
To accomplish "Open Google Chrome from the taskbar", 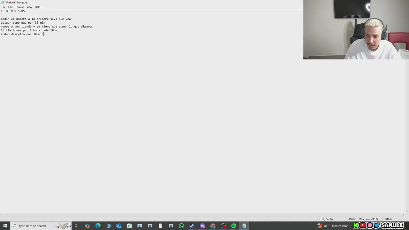I will [x=213, y=226].
